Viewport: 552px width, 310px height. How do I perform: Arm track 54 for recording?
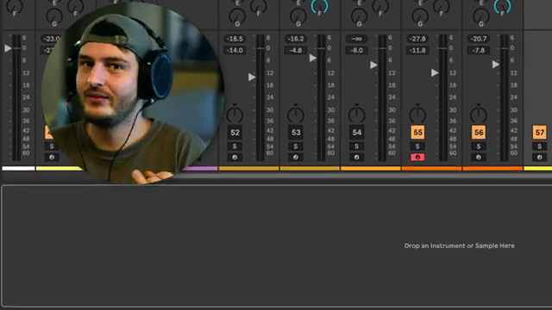356,157
